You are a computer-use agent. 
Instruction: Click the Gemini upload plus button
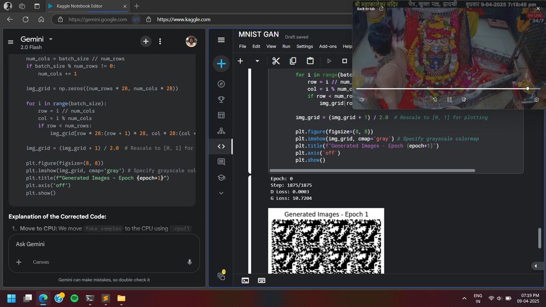click(19, 262)
